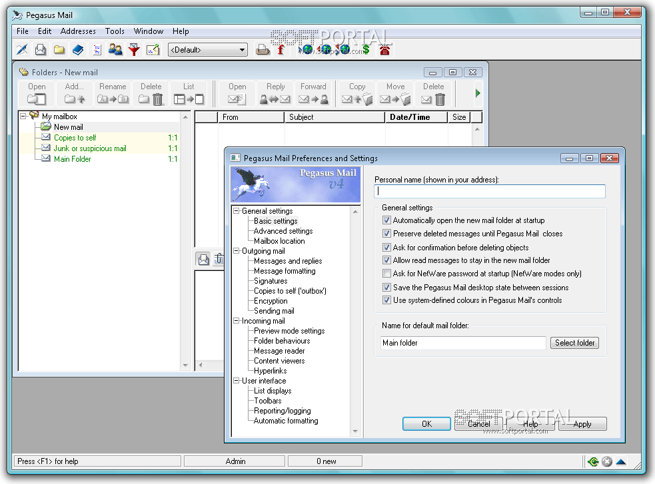
Task: Click the Help button in Preferences dialog
Action: [x=530, y=424]
